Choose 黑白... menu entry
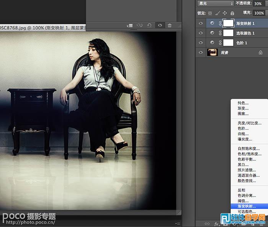 point(243,165)
